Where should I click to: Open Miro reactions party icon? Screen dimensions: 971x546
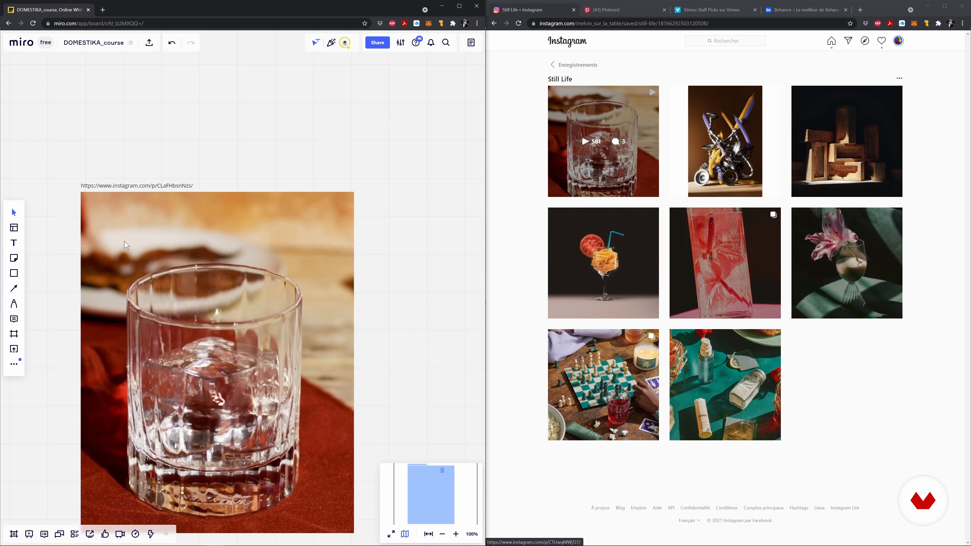[x=331, y=42]
